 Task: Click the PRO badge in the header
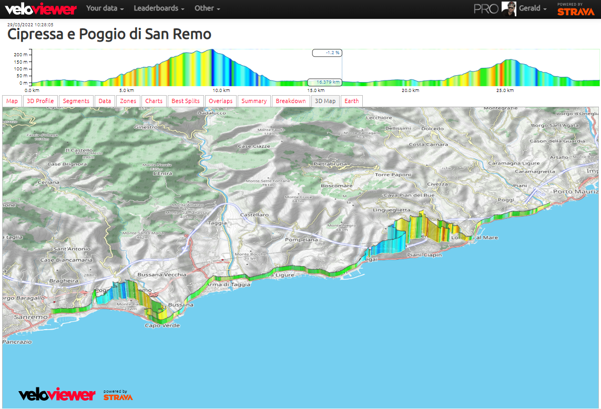486,9
